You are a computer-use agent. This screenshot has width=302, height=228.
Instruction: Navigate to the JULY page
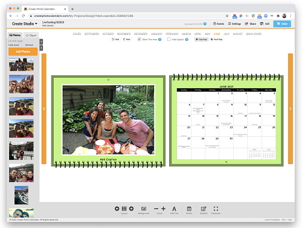click(x=226, y=34)
